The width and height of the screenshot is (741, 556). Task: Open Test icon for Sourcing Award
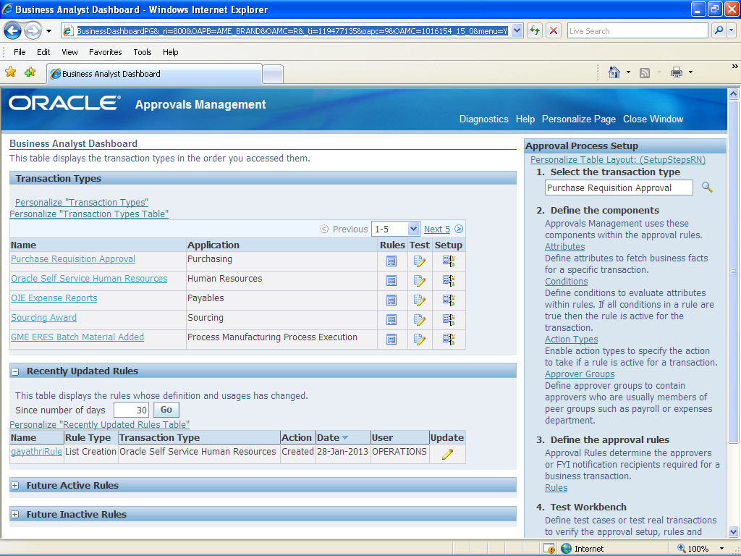[420, 319]
